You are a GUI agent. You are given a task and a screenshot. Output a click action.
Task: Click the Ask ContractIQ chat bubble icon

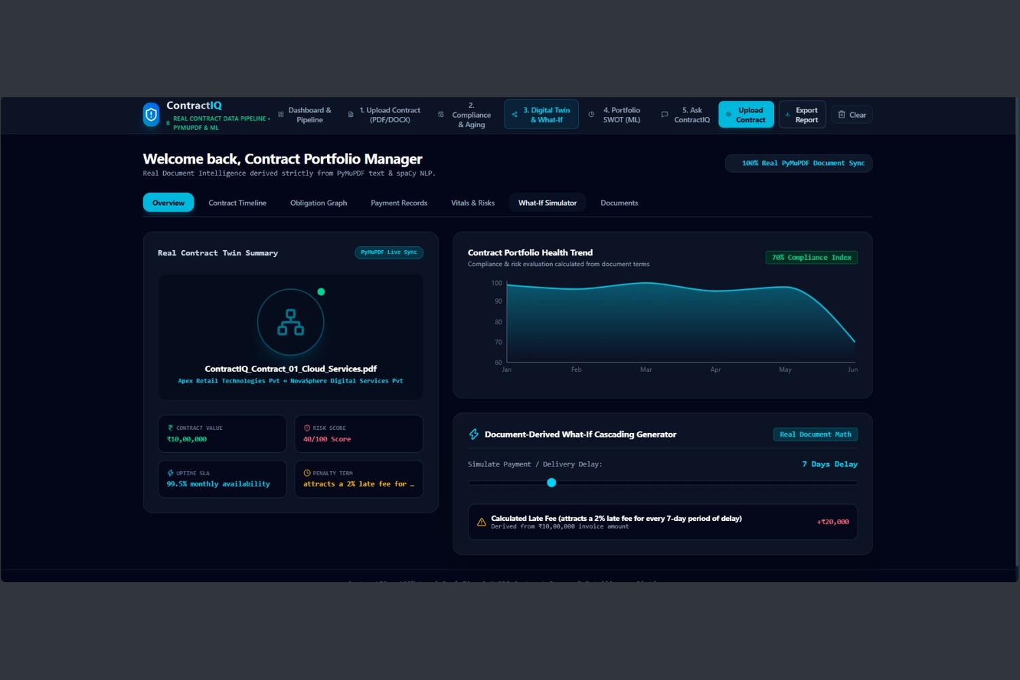tap(664, 114)
